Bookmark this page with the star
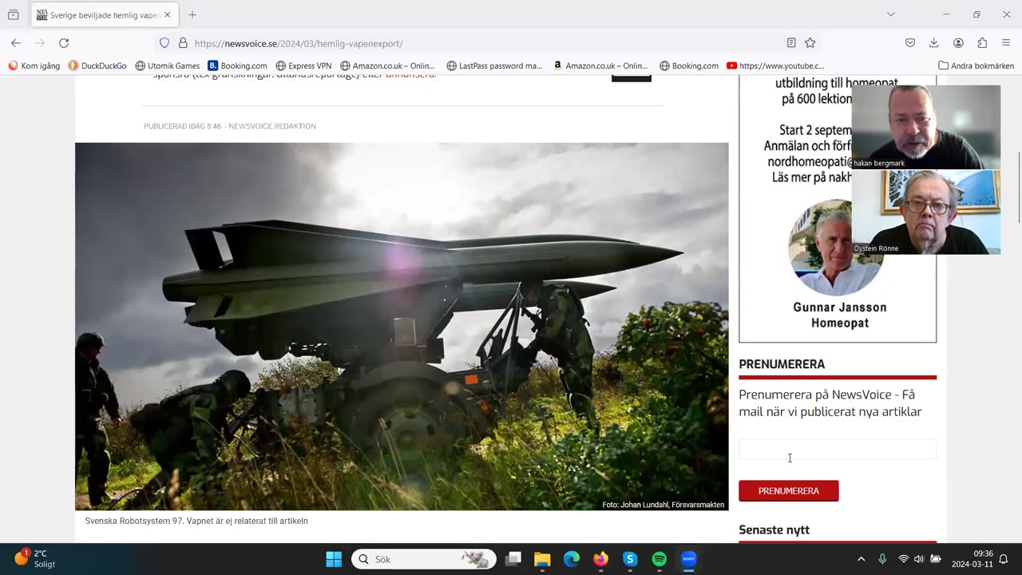Screen dimensions: 1022x575 (x=810, y=43)
